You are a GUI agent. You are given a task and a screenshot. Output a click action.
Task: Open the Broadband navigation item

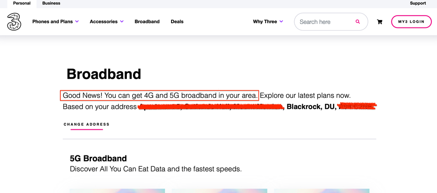147,21
